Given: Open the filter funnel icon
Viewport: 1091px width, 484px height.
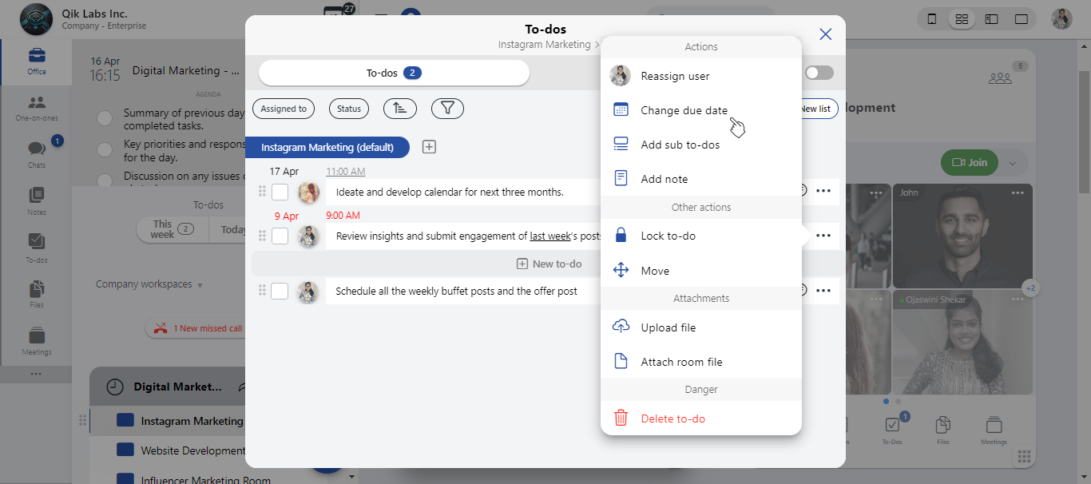Looking at the screenshot, I should [447, 109].
